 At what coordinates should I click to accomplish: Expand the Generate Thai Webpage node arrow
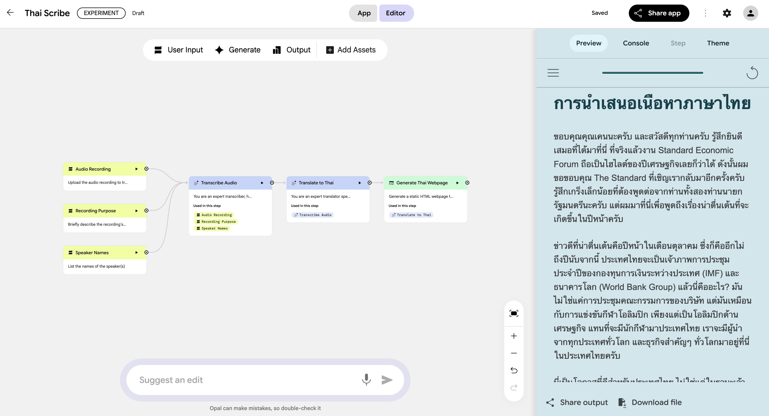click(457, 183)
